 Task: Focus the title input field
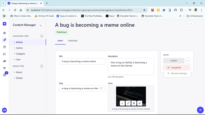(82, 61)
